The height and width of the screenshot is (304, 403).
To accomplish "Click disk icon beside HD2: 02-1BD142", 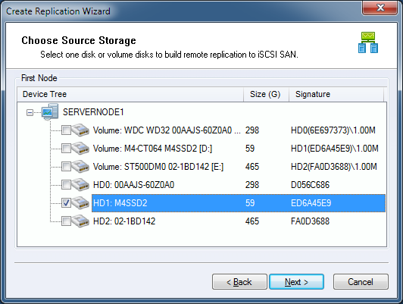I will pyautogui.click(x=80, y=221).
